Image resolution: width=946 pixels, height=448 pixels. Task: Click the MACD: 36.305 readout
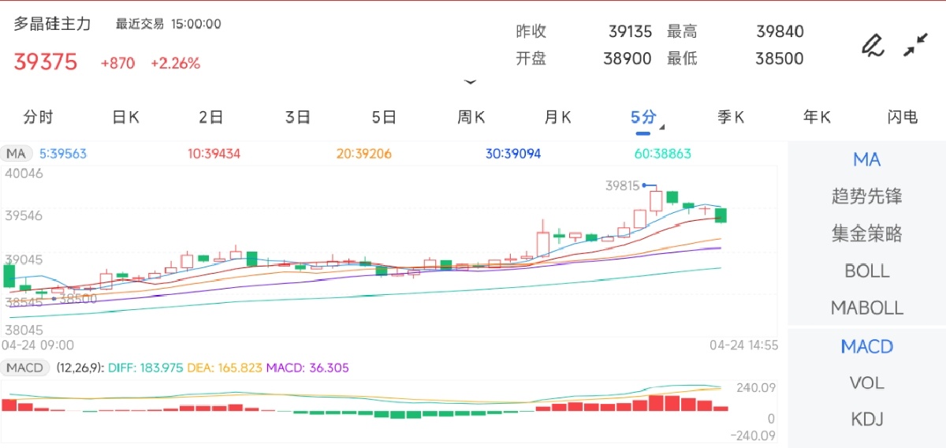[x=307, y=368]
